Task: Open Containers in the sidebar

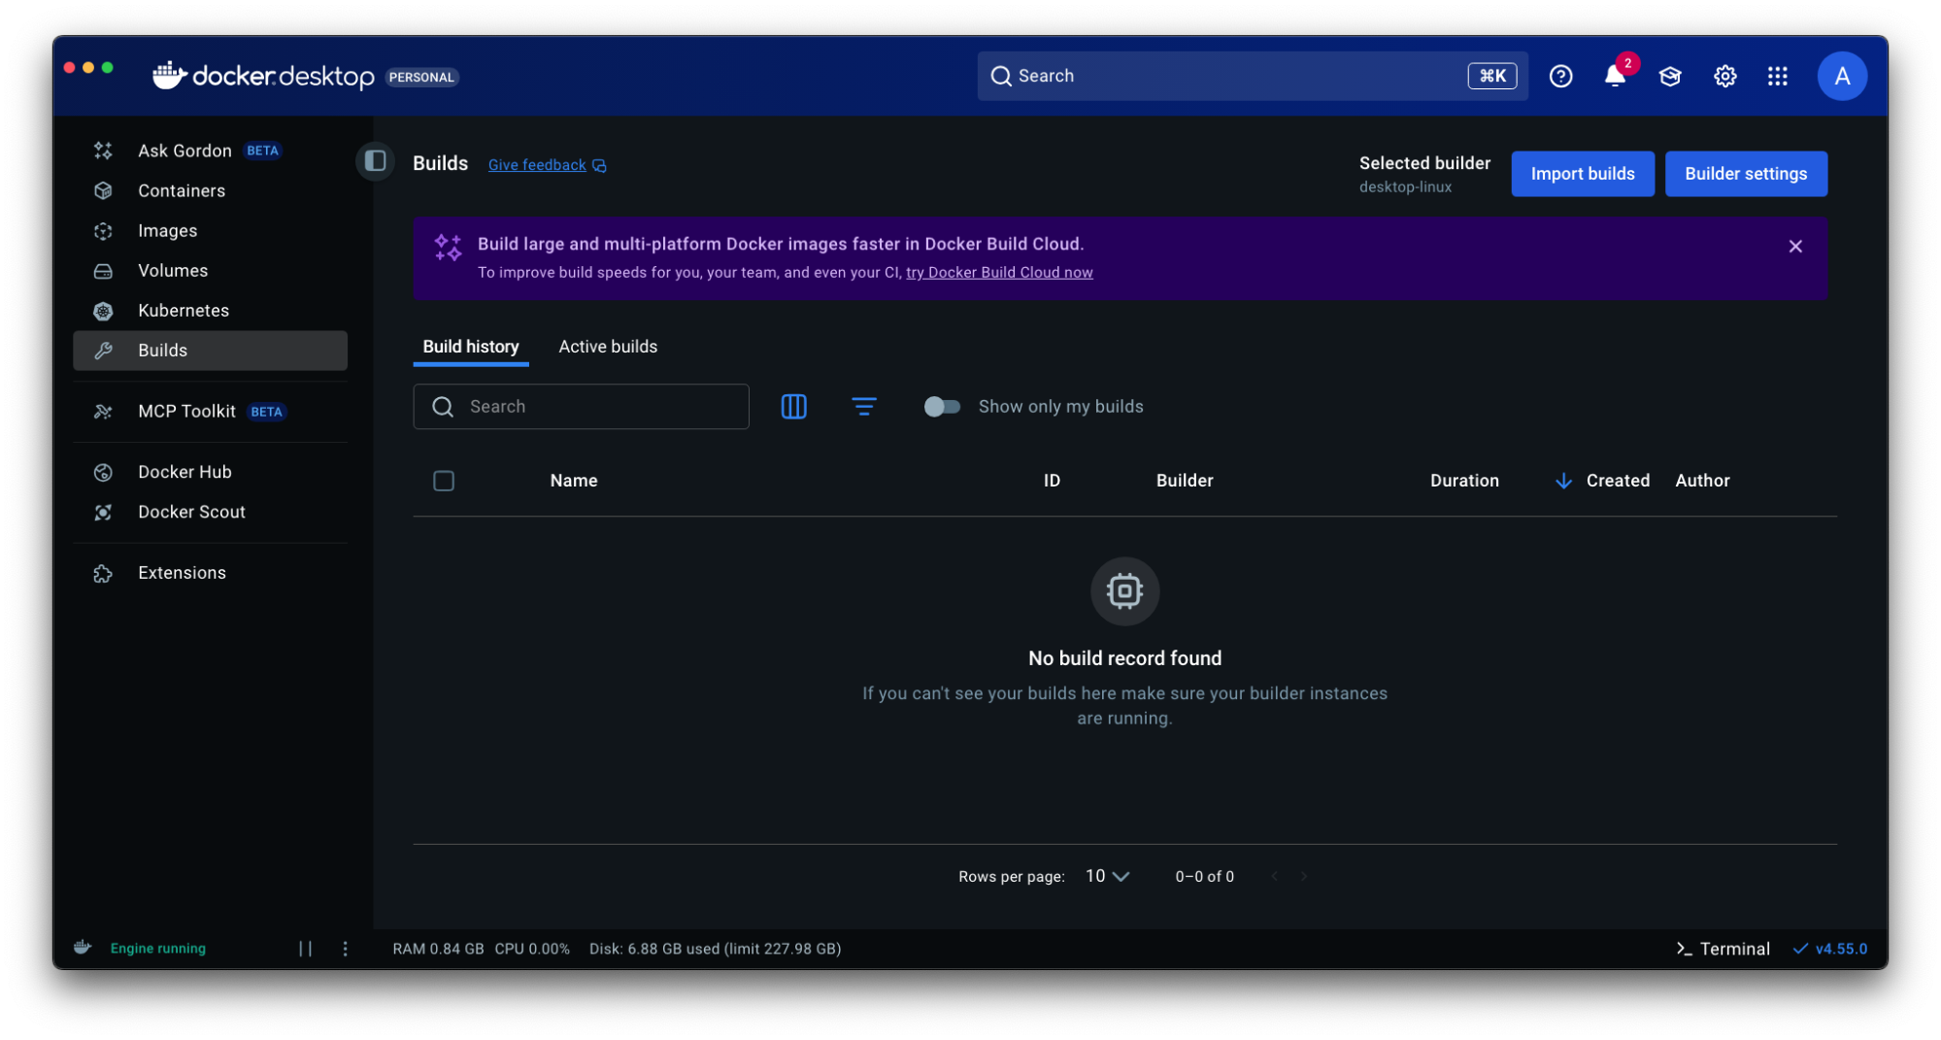Action: pos(182,190)
